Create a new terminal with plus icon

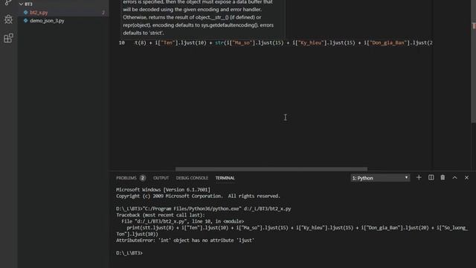click(419, 177)
